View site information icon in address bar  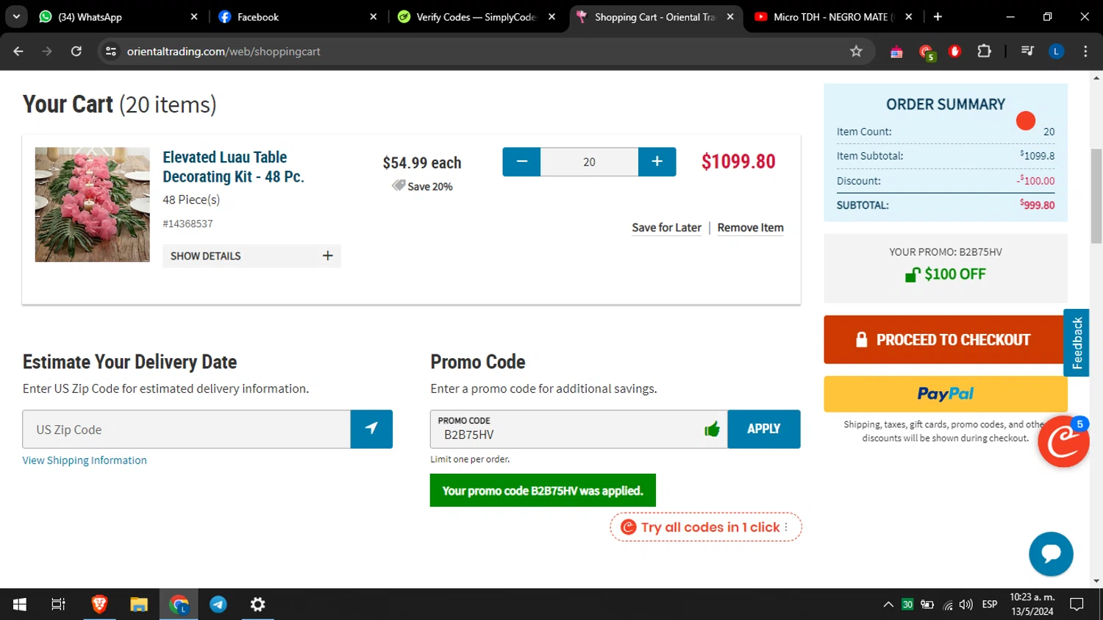coord(111,51)
